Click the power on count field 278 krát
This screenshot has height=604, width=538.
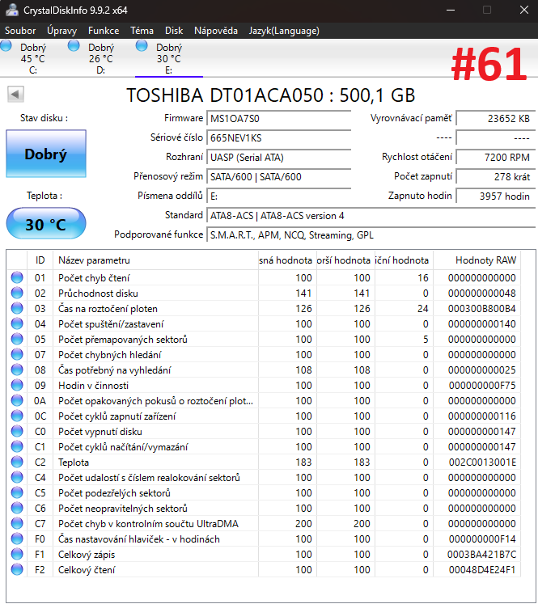(x=496, y=177)
